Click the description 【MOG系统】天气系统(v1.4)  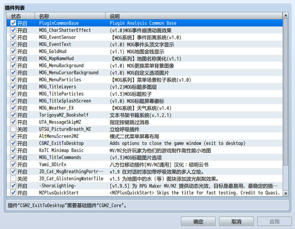coord(140,108)
